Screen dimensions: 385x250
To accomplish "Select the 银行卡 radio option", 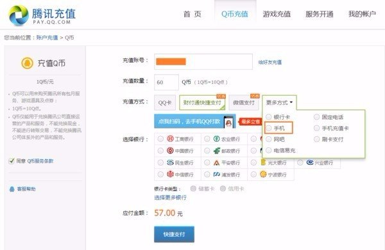I will [x=269, y=116].
